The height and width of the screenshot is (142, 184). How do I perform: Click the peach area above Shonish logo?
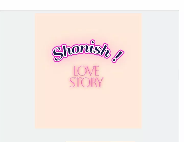[88, 26]
